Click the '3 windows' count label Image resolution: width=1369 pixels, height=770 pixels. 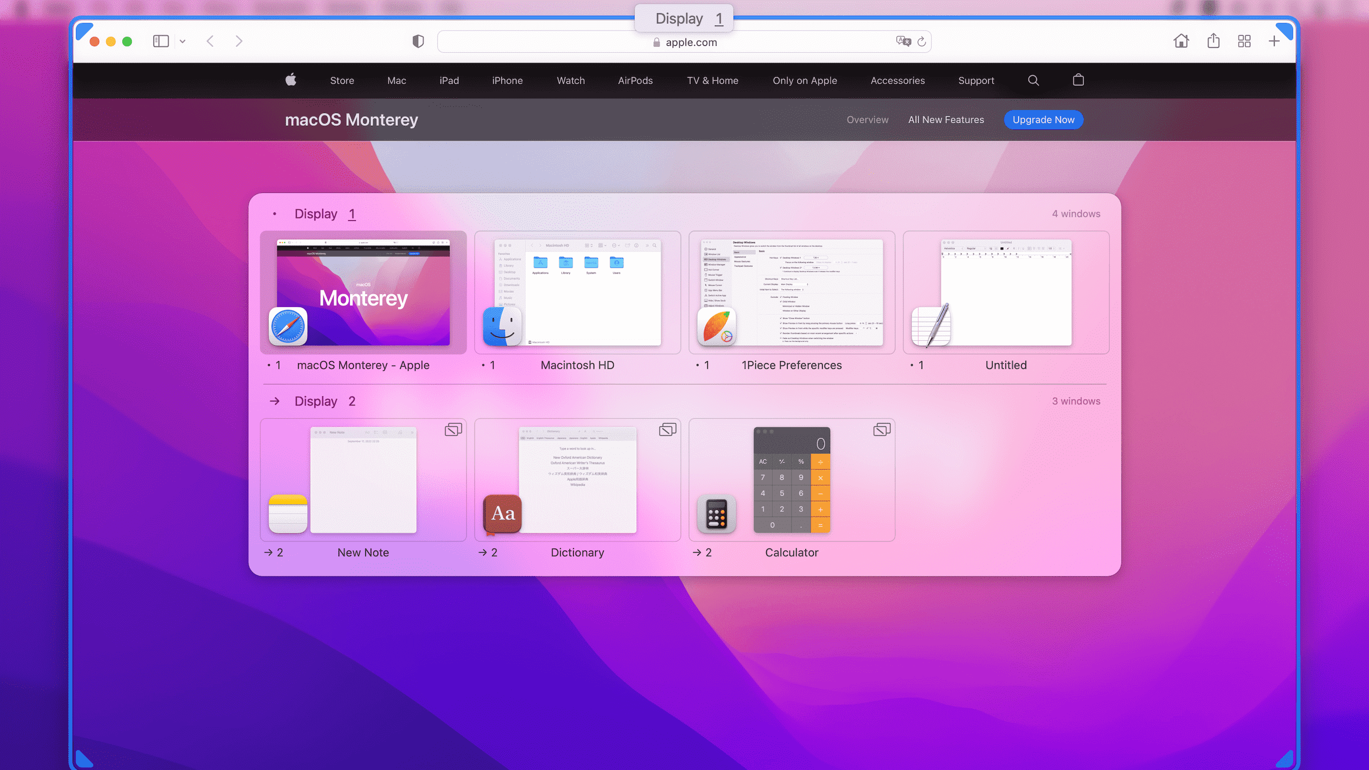tap(1076, 401)
